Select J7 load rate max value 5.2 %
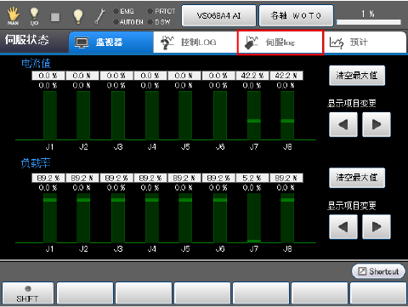 pyautogui.click(x=252, y=178)
